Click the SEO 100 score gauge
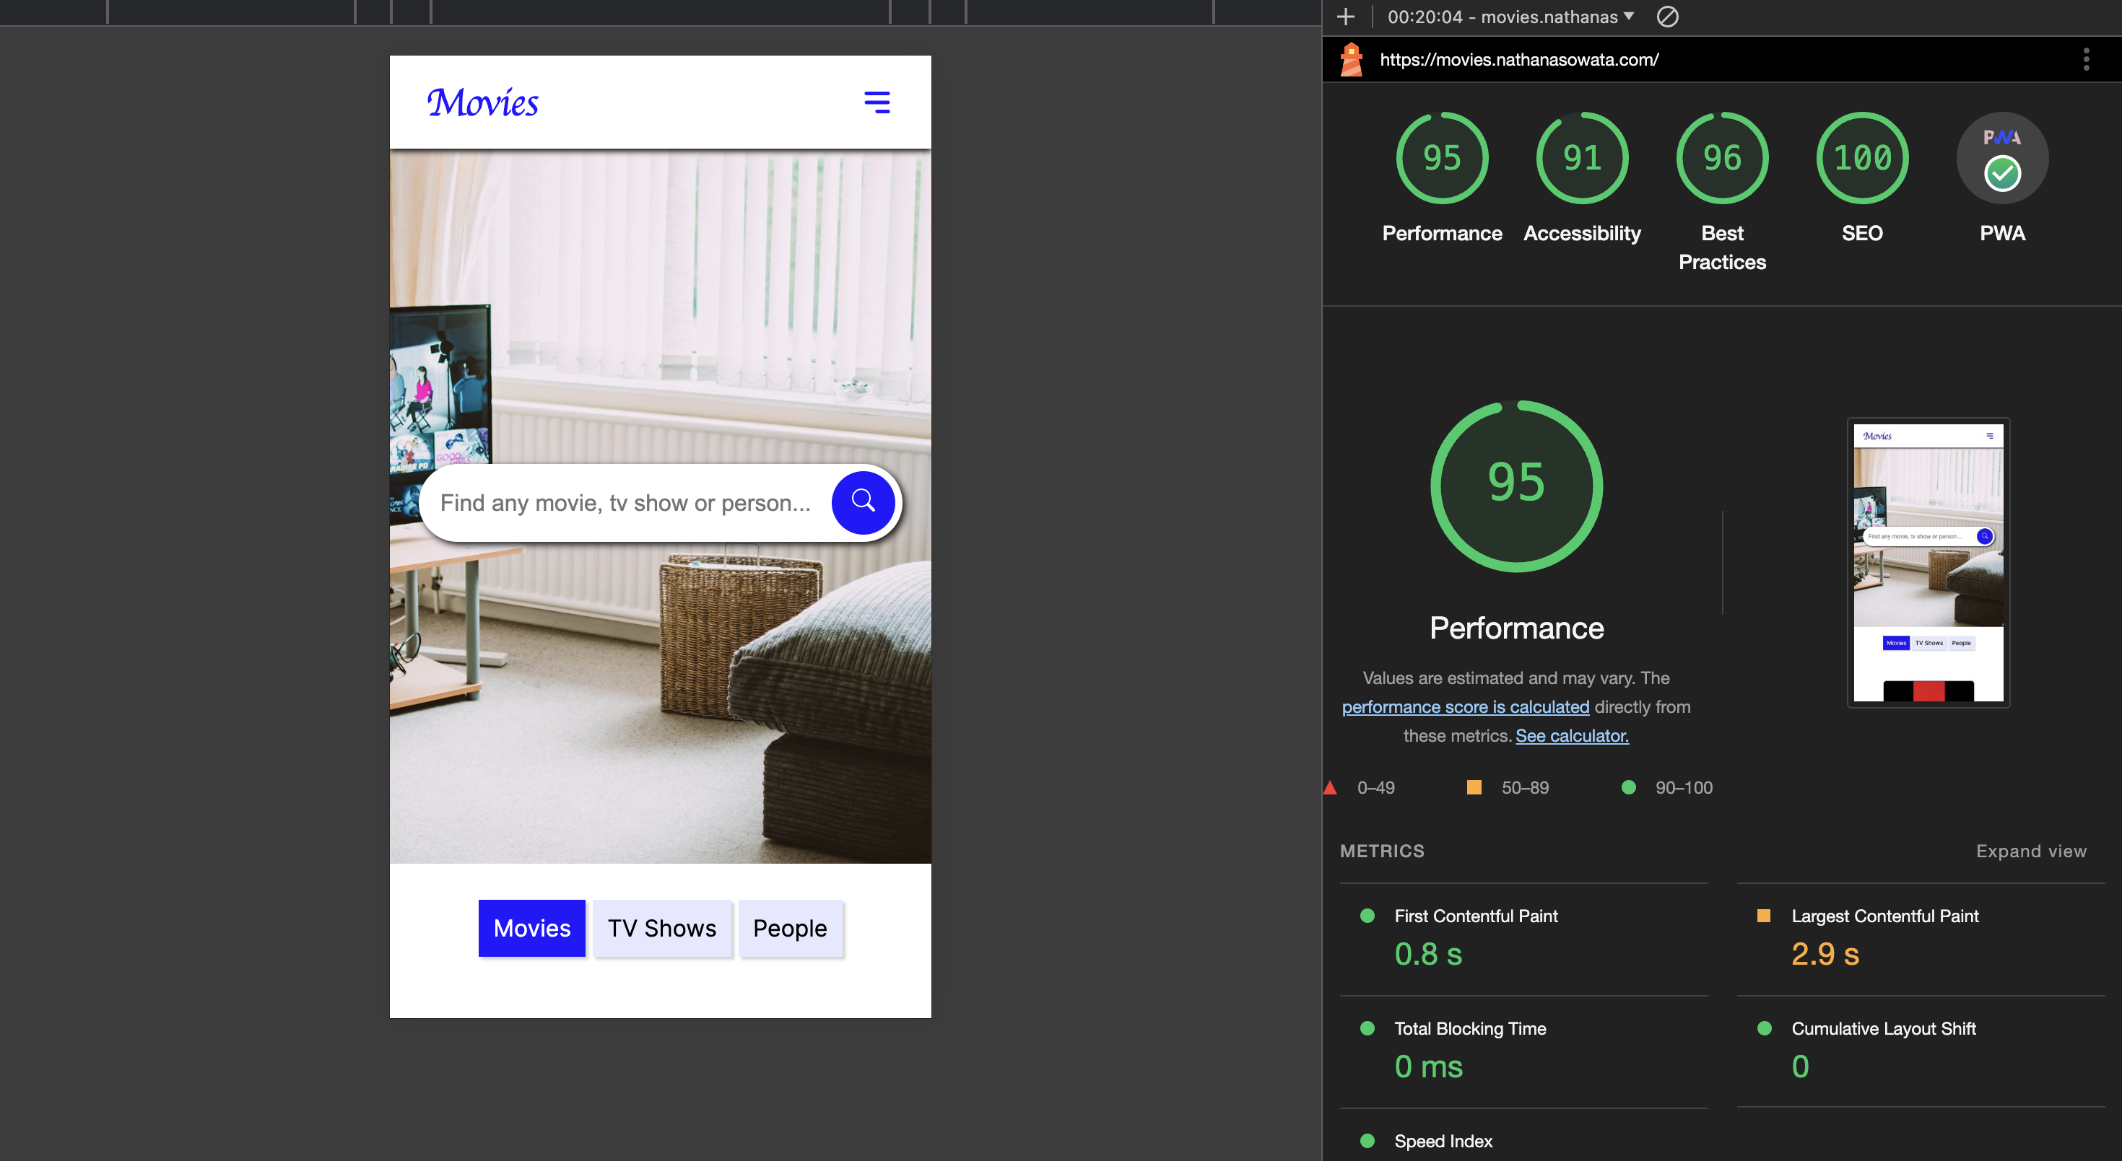The height and width of the screenshot is (1161, 2122). coord(1861,158)
